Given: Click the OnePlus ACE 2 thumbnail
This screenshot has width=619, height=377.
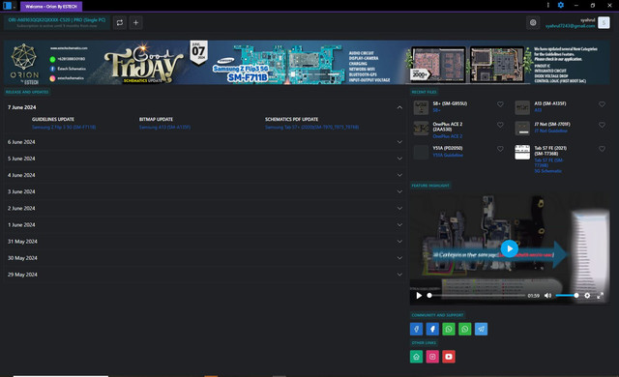Looking at the screenshot, I should (x=421, y=129).
